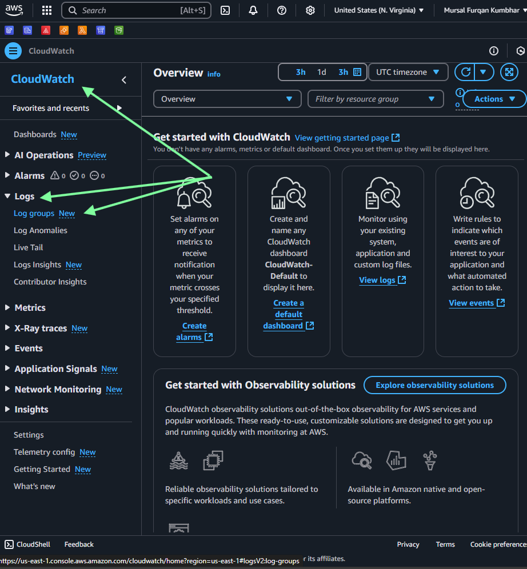Expand the Events section
This screenshot has width=527, height=569.
click(7, 348)
